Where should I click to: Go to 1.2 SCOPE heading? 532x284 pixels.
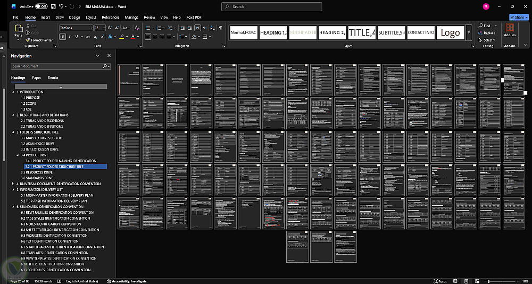tap(29, 104)
